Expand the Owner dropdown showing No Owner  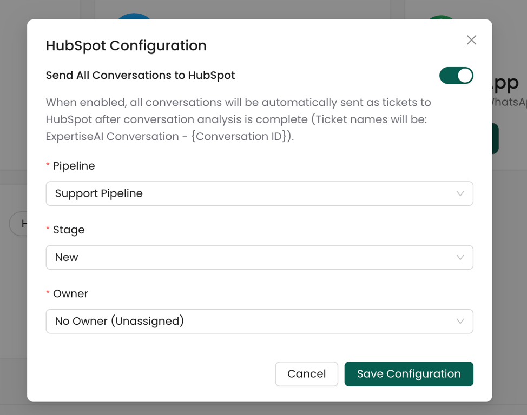pyautogui.click(x=249, y=321)
